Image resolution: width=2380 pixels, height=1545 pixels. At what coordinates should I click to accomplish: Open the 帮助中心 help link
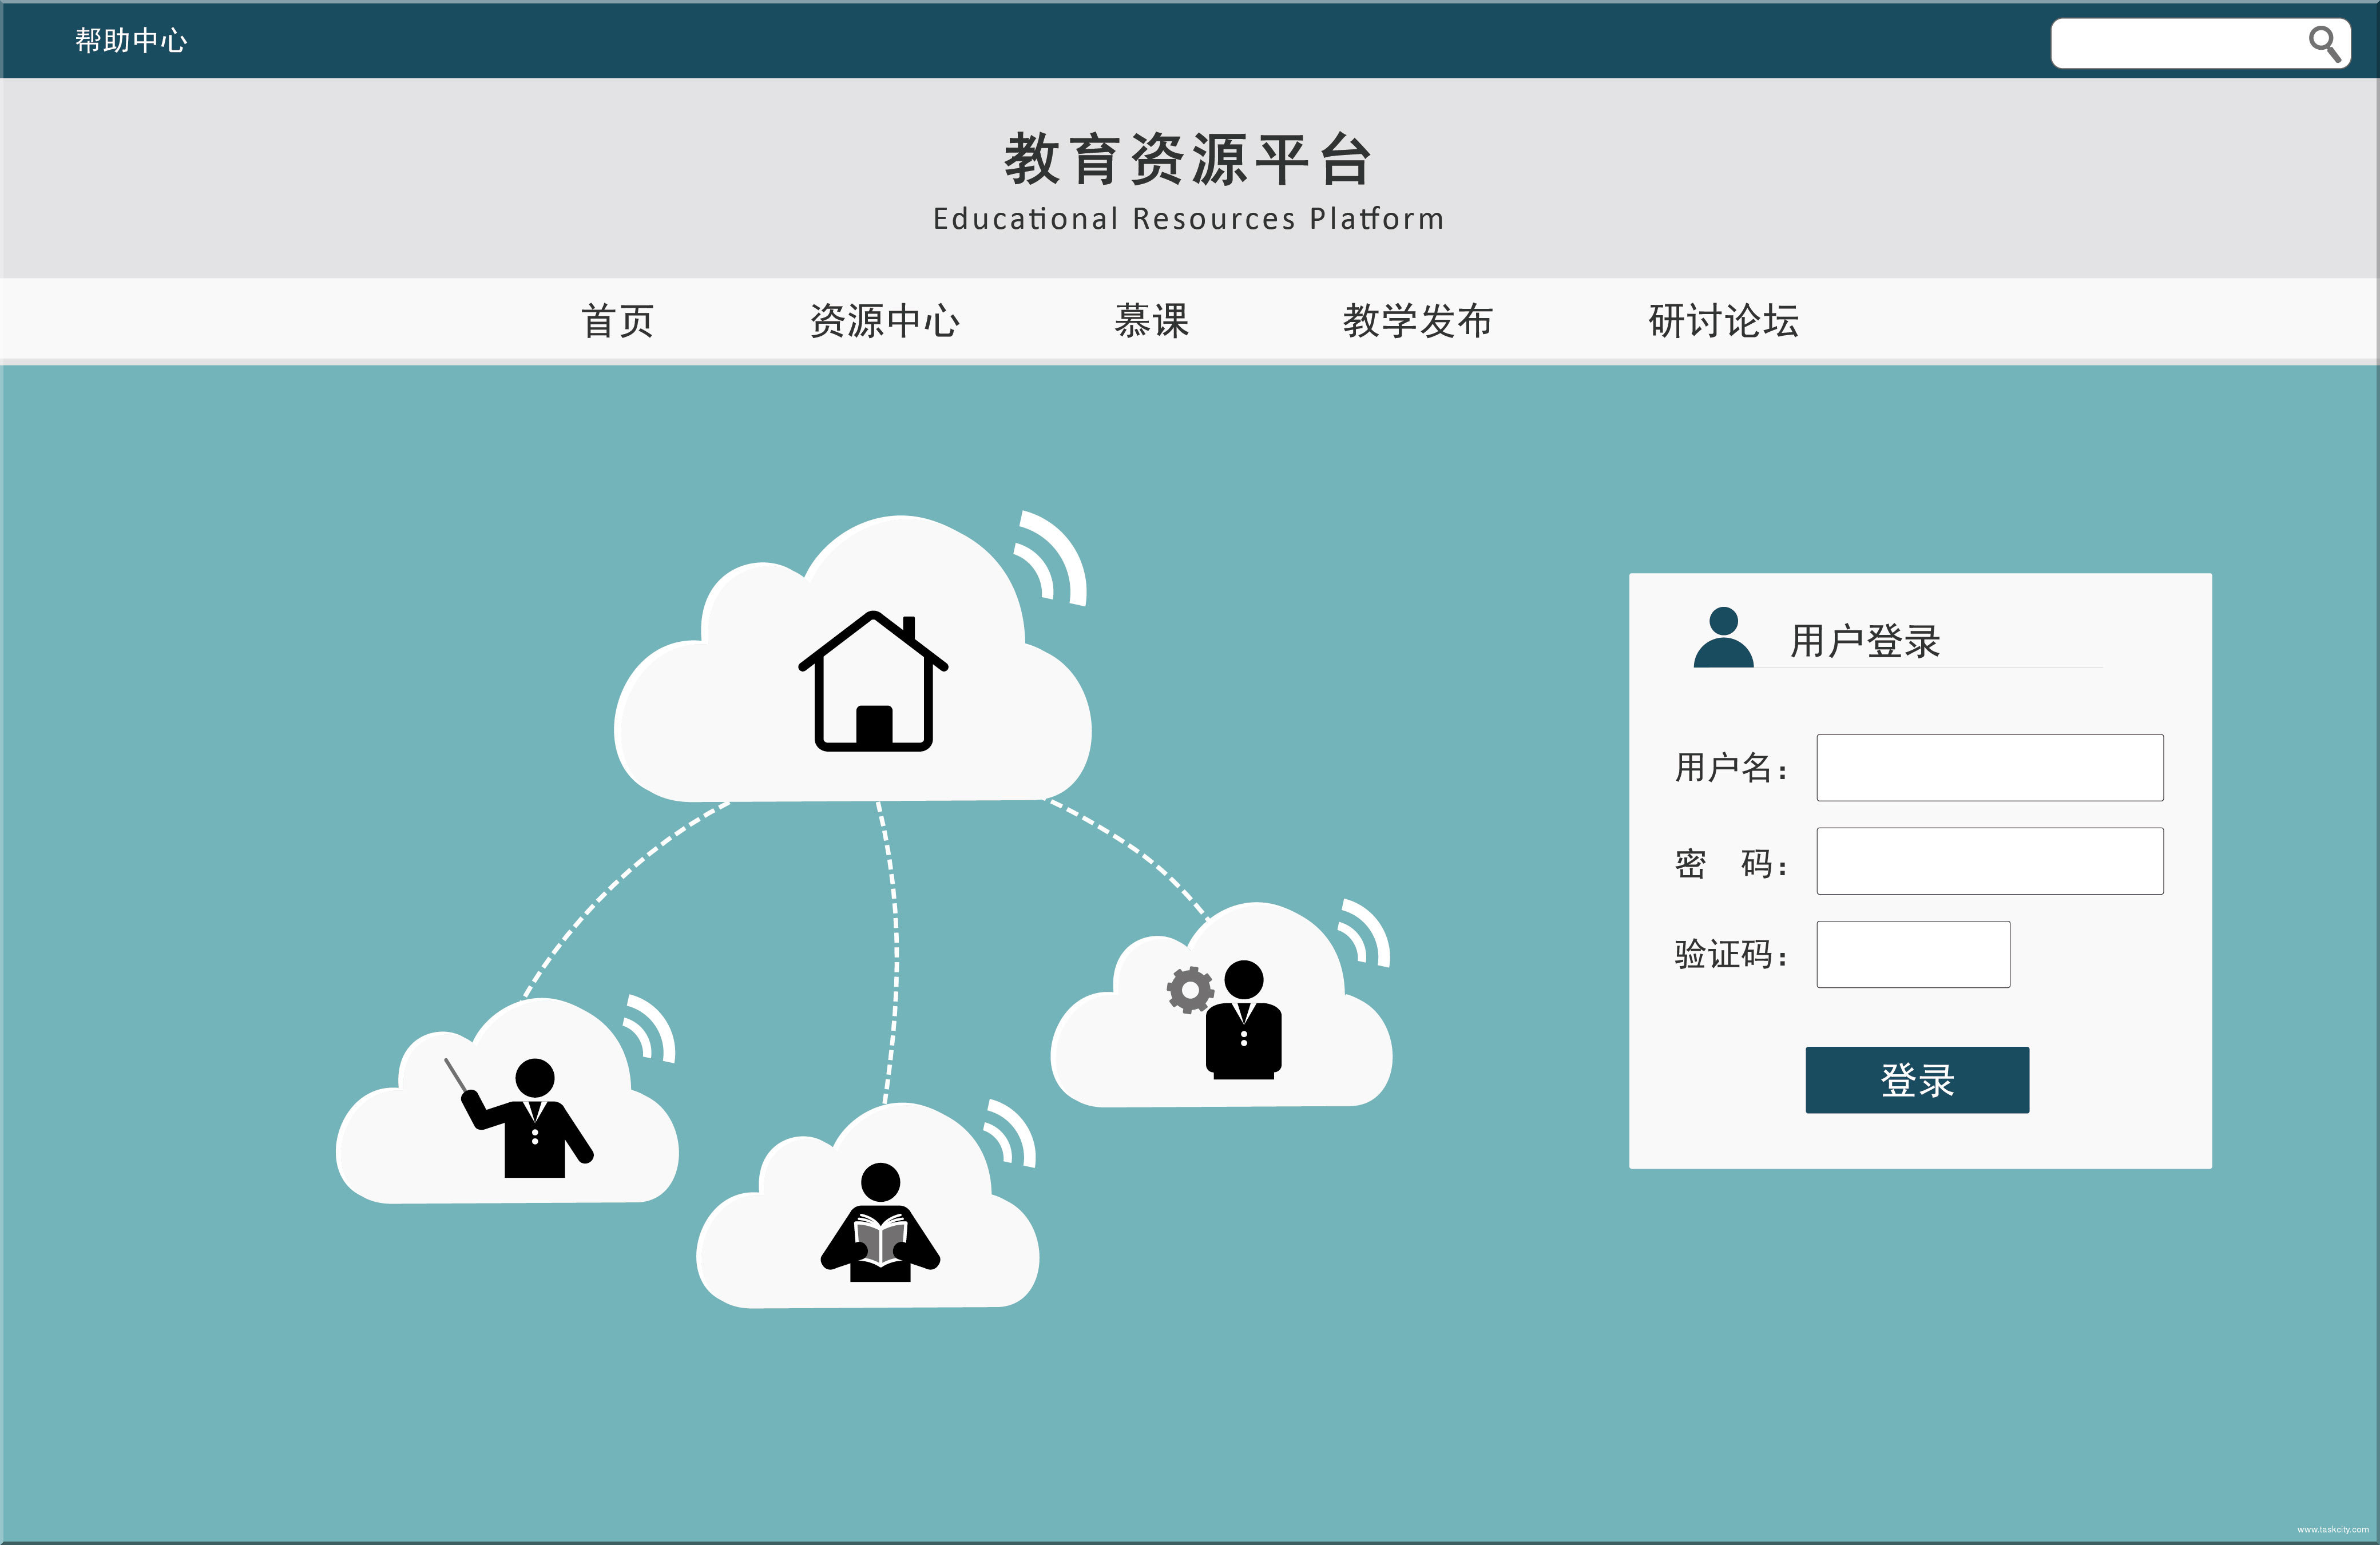click(x=131, y=40)
